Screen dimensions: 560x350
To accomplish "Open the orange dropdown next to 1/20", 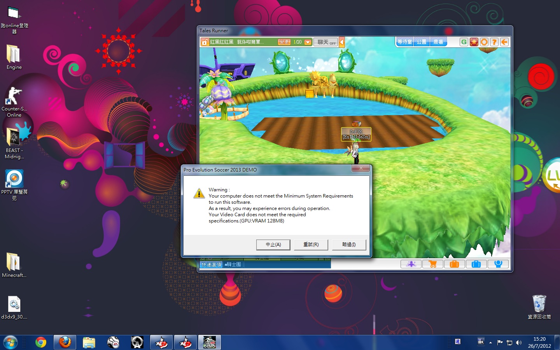I will 308,42.
